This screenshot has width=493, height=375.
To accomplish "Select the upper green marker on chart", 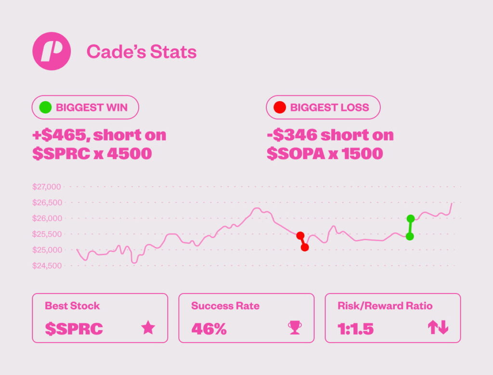I will (410, 219).
